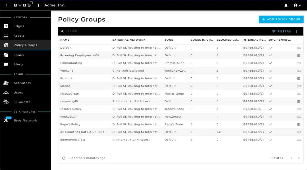Open row menu for MatiasClean
The width and height of the screenshot is (307, 170).
pyautogui.click(x=299, y=94)
